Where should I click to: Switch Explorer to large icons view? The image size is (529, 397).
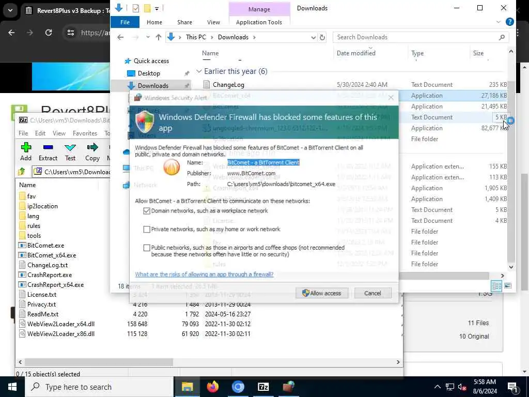507,286
